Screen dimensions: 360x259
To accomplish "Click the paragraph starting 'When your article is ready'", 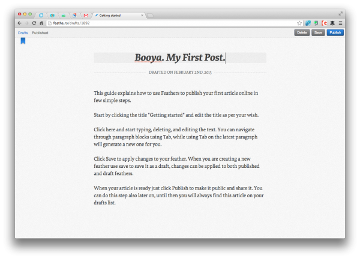I will pyautogui.click(x=179, y=195).
